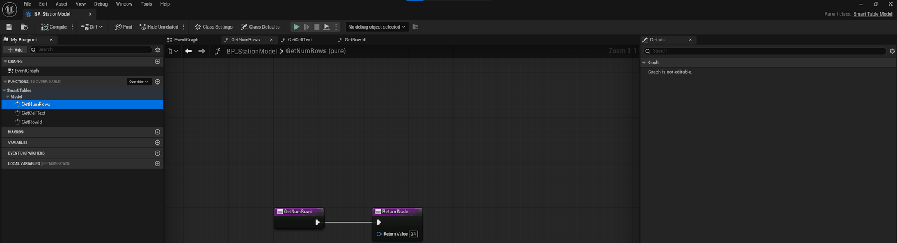The width and height of the screenshot is (897, 243).
Task: Open Smart Table Model parent class link
Action: 872,14
